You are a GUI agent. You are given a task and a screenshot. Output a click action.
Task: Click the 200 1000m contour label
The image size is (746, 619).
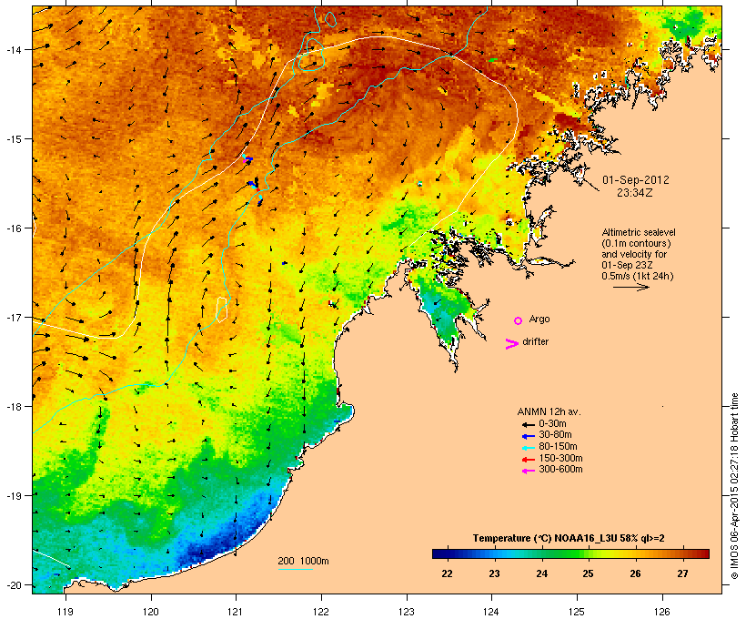(x=303, y=561)
